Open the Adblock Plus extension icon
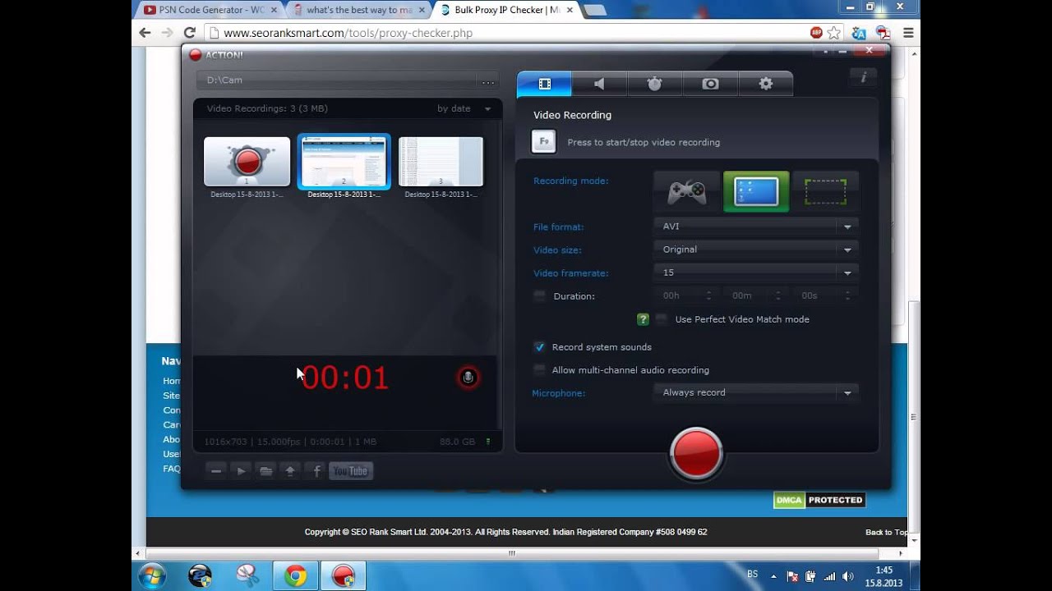The height and width of the screenshot is (591, 1052). 817,33
